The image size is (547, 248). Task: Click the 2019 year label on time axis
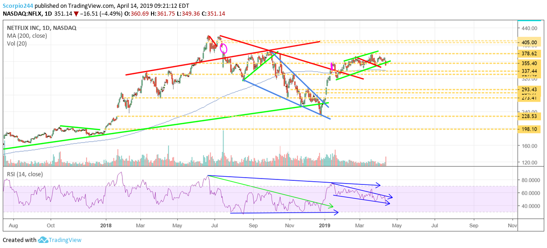tap(325, 225)
